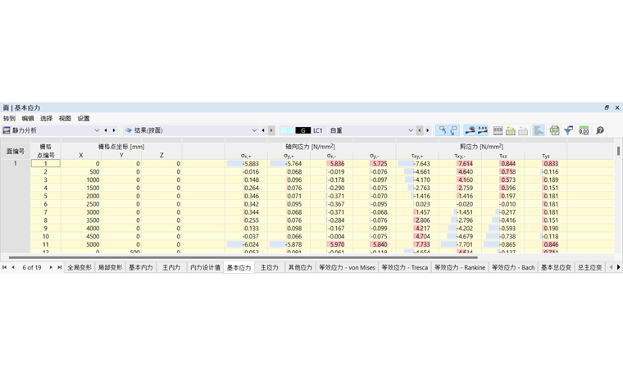Screen dimensions: 623x377
Task: Switch to the 主应力 tab
Action: [x=270, y=267]
